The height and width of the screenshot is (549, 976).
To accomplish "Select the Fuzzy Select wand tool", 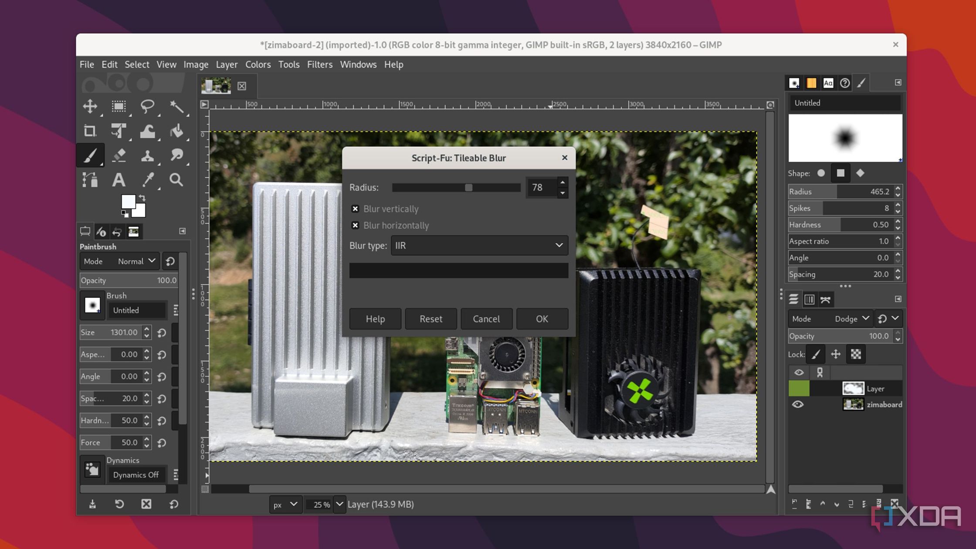I will pos(176,106).
